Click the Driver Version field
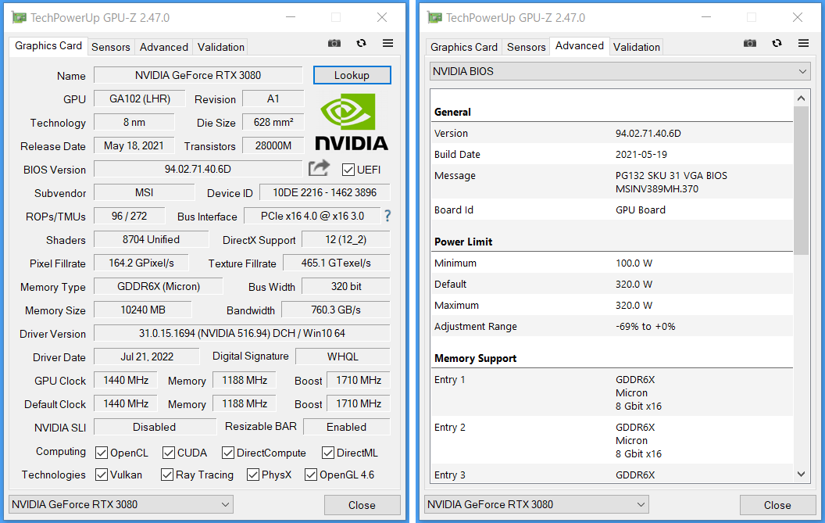825x523 pixels. tap(242, 333)
